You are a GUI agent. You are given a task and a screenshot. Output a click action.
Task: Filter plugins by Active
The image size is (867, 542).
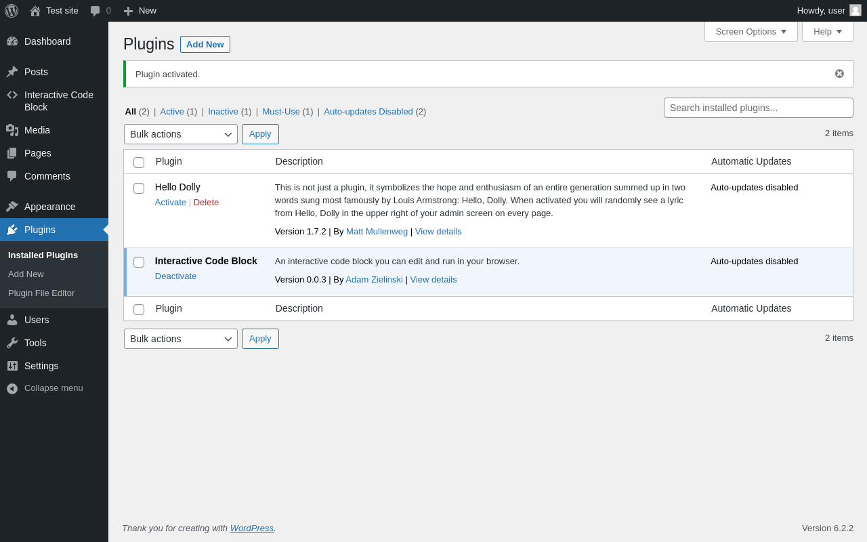(x=172, y=112)
